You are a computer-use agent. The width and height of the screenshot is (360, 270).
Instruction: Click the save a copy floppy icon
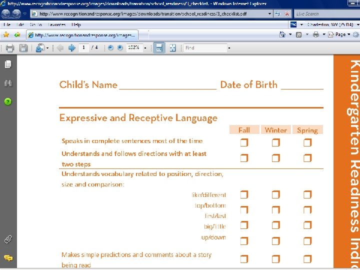tap(23, 48)
